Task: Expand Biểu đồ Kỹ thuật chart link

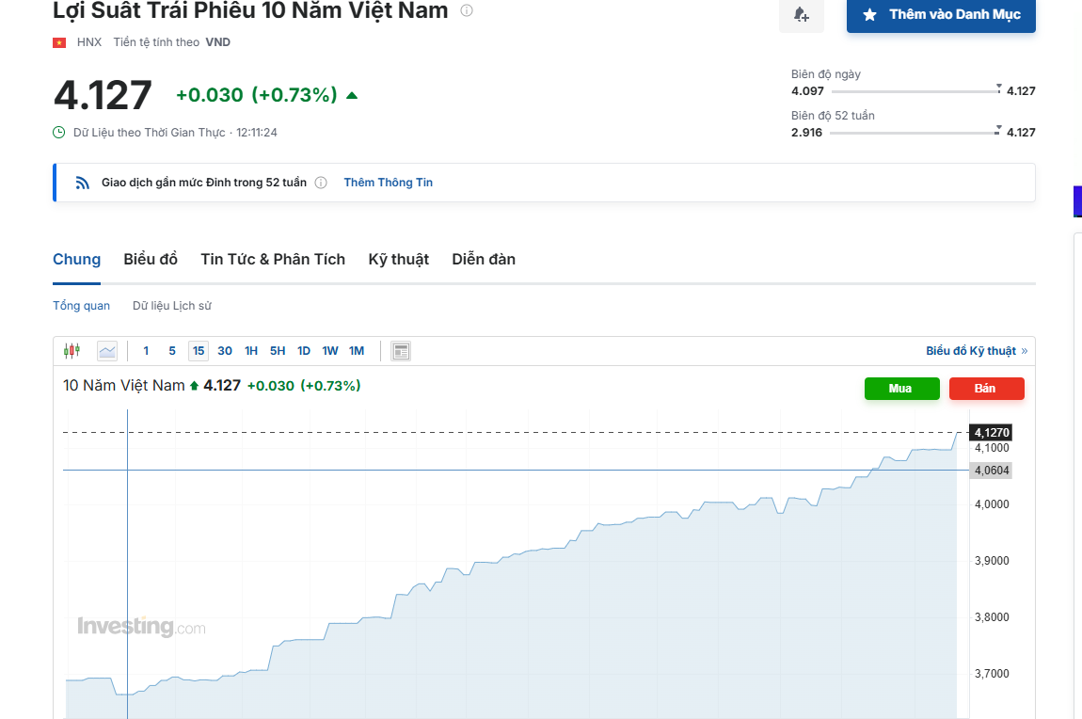Action: tap(976, 351)
